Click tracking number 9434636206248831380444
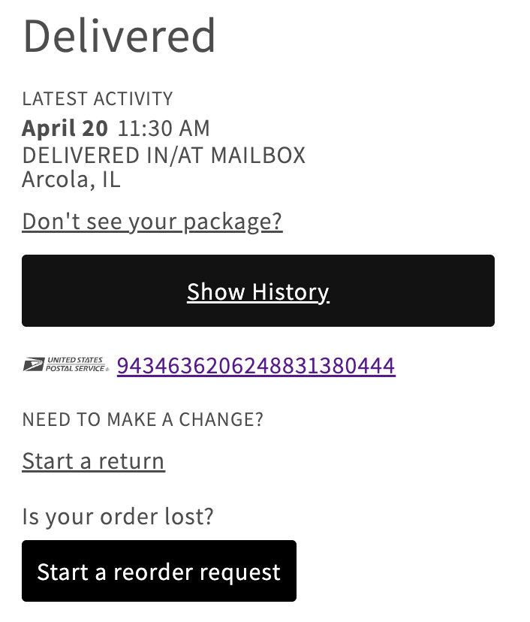The image size is (530, 622). 256,366
